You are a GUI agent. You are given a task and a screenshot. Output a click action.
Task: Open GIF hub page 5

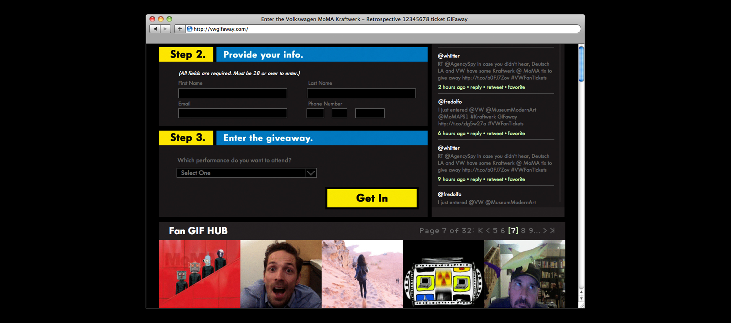495,230
